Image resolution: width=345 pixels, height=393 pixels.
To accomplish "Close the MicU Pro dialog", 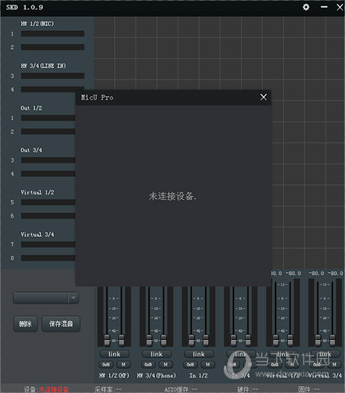I will [264, 97].
